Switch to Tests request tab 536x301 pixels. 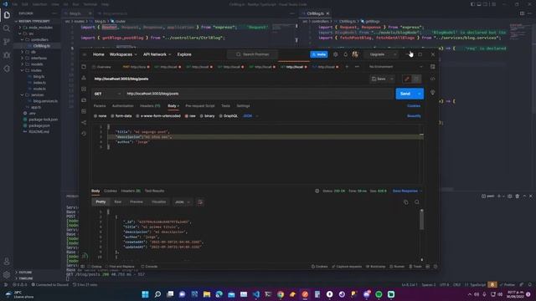(225, 106)
